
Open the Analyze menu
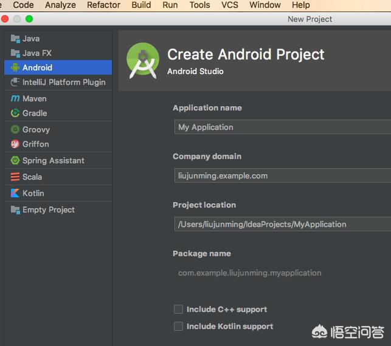pos(60,5)
